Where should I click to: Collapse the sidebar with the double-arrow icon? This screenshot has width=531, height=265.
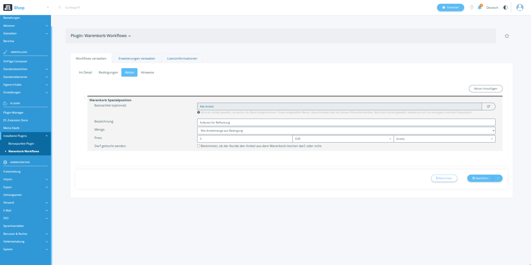point(48,7)
